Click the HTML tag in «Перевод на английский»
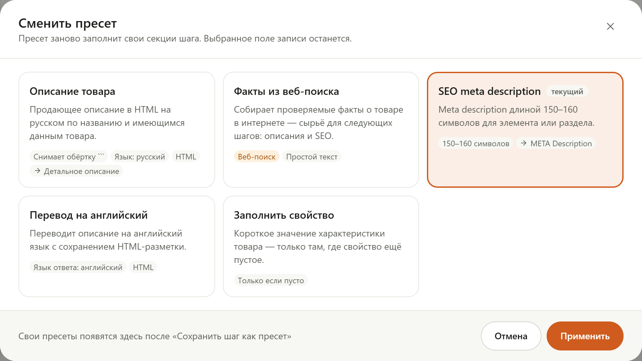The height and width of the screenshot is (361, 642). click(x=143, y=267)
